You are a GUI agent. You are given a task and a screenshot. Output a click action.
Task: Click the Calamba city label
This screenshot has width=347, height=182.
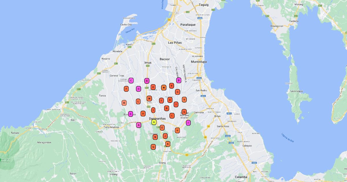click(241, 177)
